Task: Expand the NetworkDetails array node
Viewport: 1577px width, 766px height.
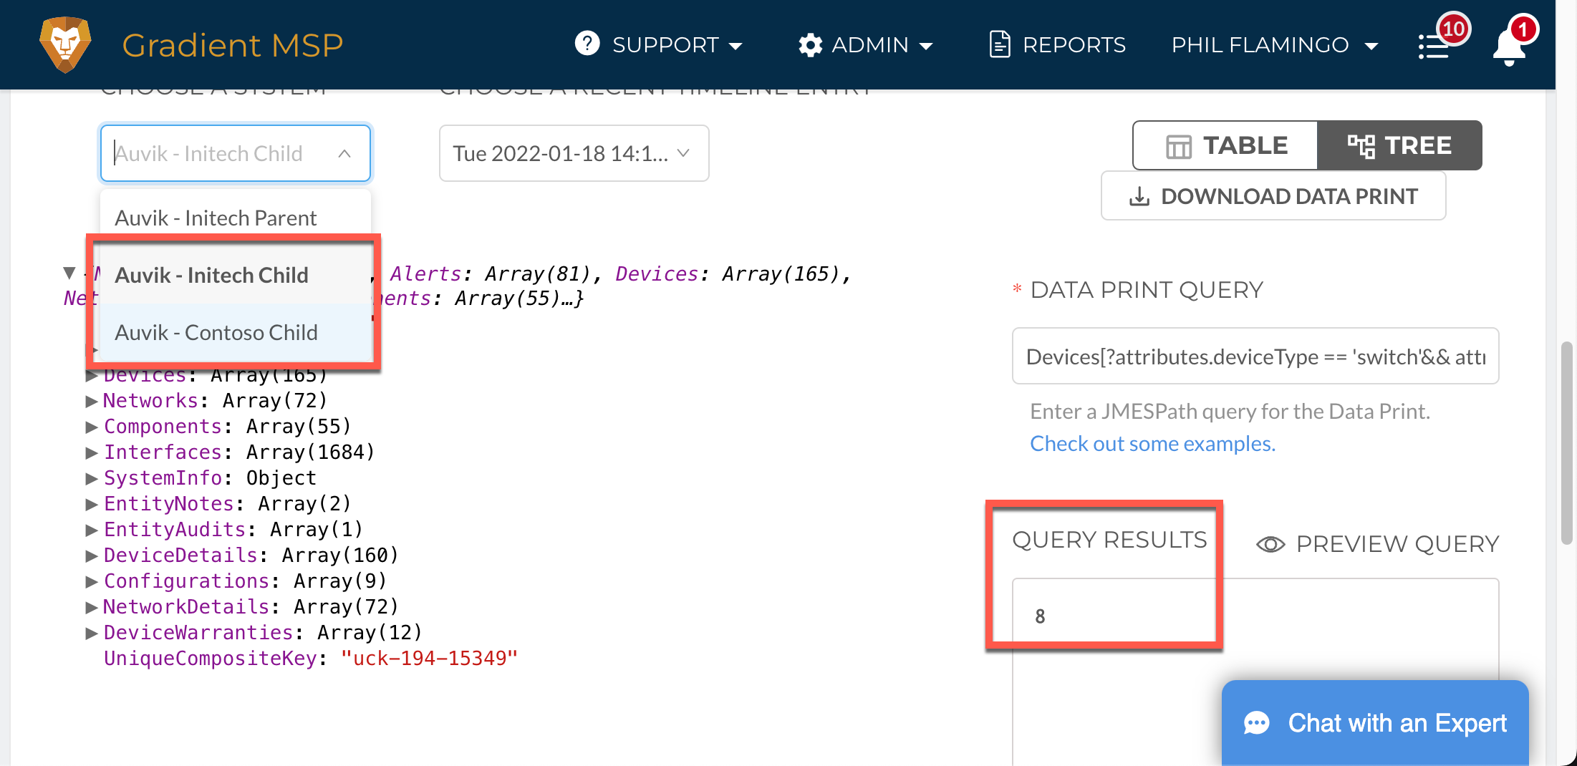Action: point(92,607)
